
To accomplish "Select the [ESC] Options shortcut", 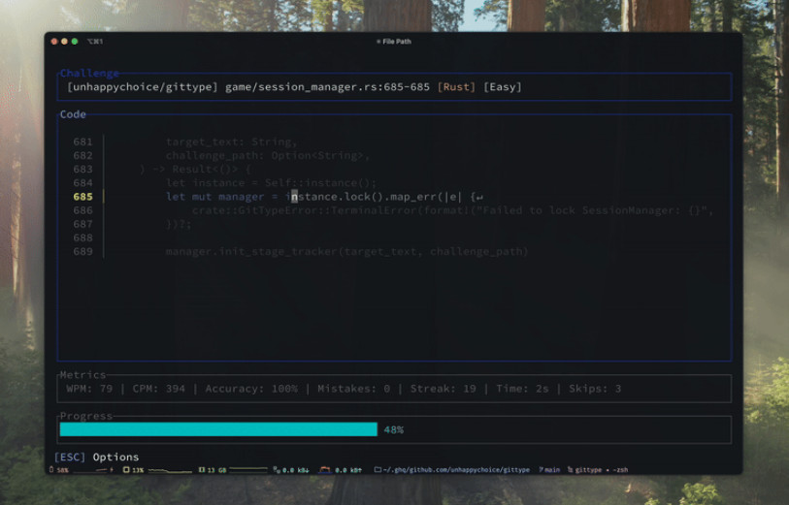I will [x=97, y=457].
